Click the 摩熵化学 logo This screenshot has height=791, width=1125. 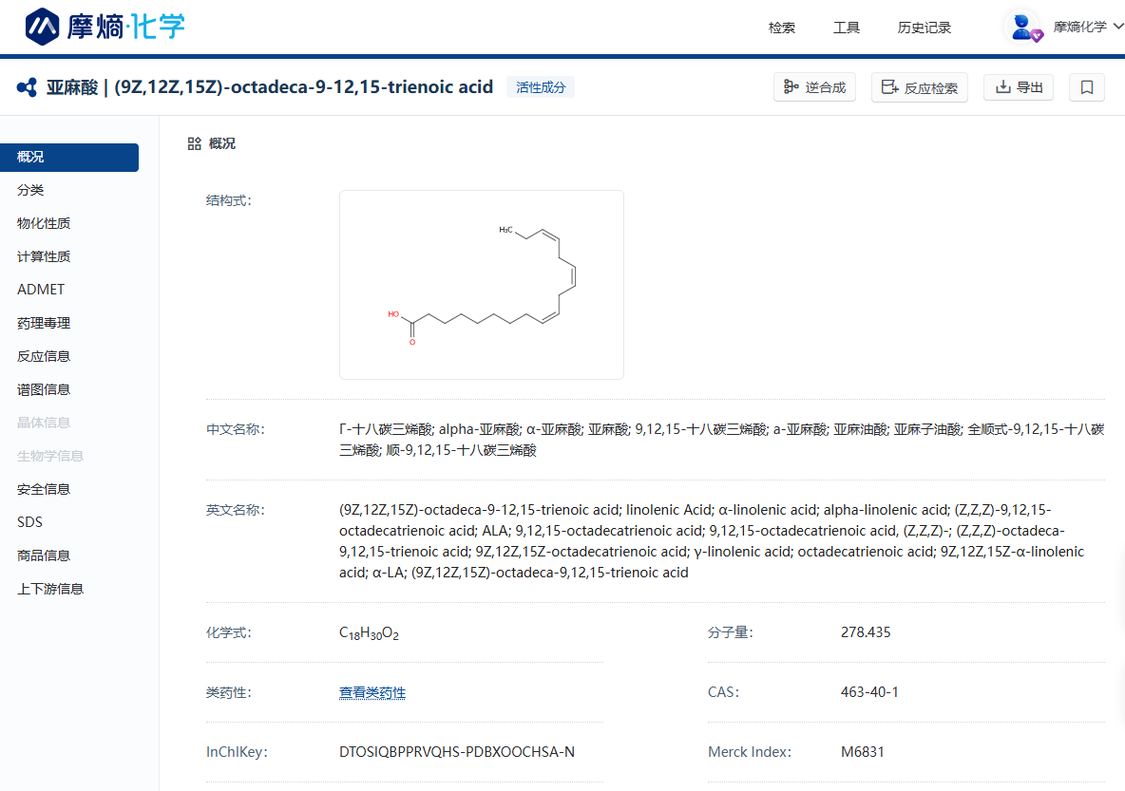coord(105,27)
